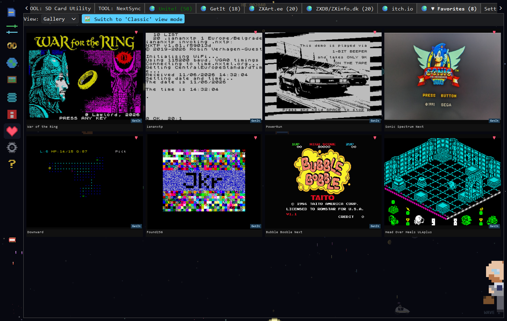
Task: Open the View mode Gallery dropdown
Action: tap(60, 19)
